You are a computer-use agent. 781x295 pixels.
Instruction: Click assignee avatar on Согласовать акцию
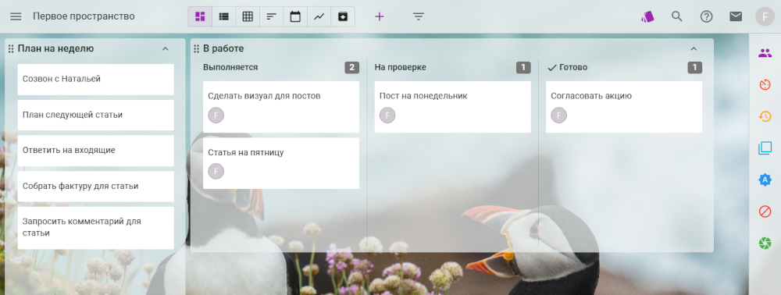pos(559,116)
